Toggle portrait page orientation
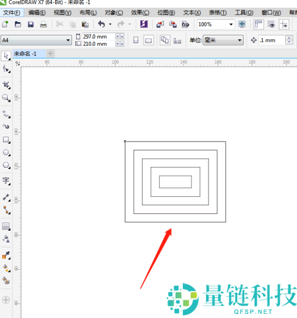Image resolution: width=297 pixels, height=318 pixels. [x=136, y=40]
